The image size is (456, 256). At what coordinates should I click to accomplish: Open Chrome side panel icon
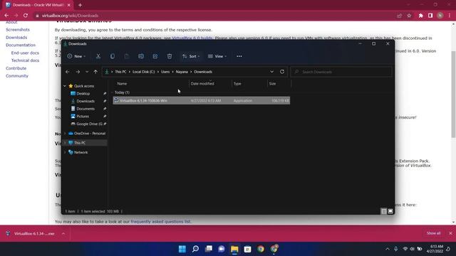point(430,16)
